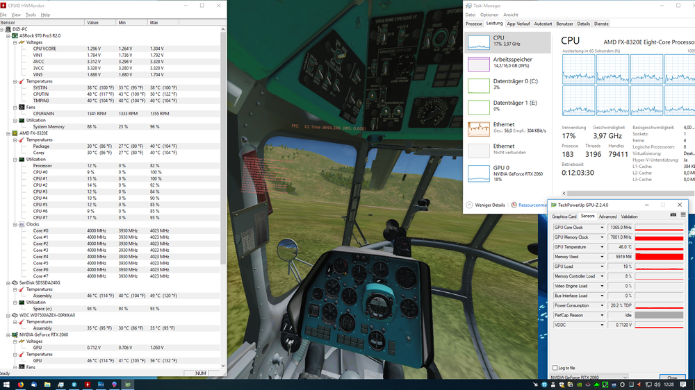Open GPU Load sensor dropdown
Viewport: 695px width, 390px height.
602,266
